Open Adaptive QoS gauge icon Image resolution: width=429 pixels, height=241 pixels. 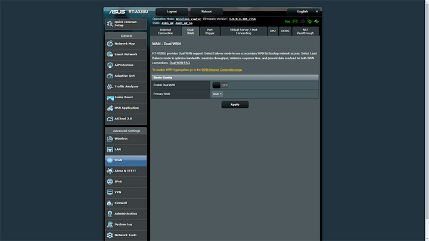[110, 76]
